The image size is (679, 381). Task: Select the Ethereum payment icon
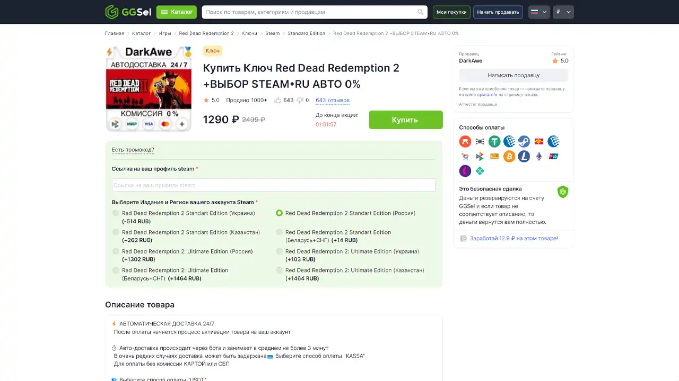pos(539,156)
